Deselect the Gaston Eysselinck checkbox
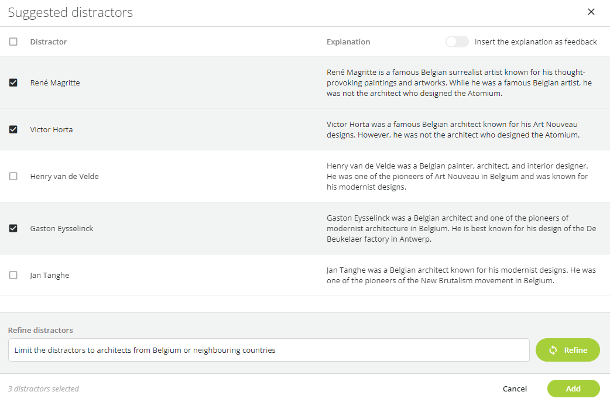The height and width of the screenshot is (402, 610). pos(13,228)
